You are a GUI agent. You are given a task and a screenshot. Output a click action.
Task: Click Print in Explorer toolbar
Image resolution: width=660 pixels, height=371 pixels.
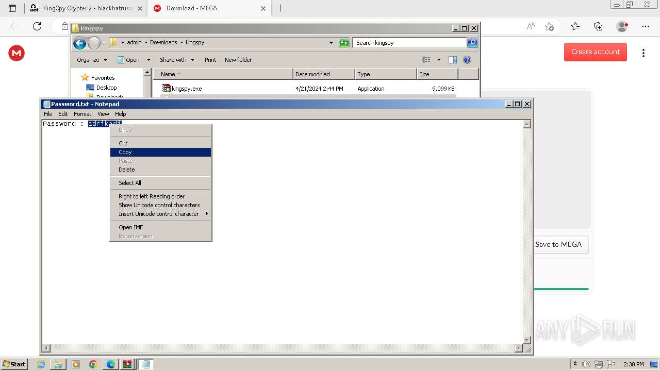pos(210,60)
